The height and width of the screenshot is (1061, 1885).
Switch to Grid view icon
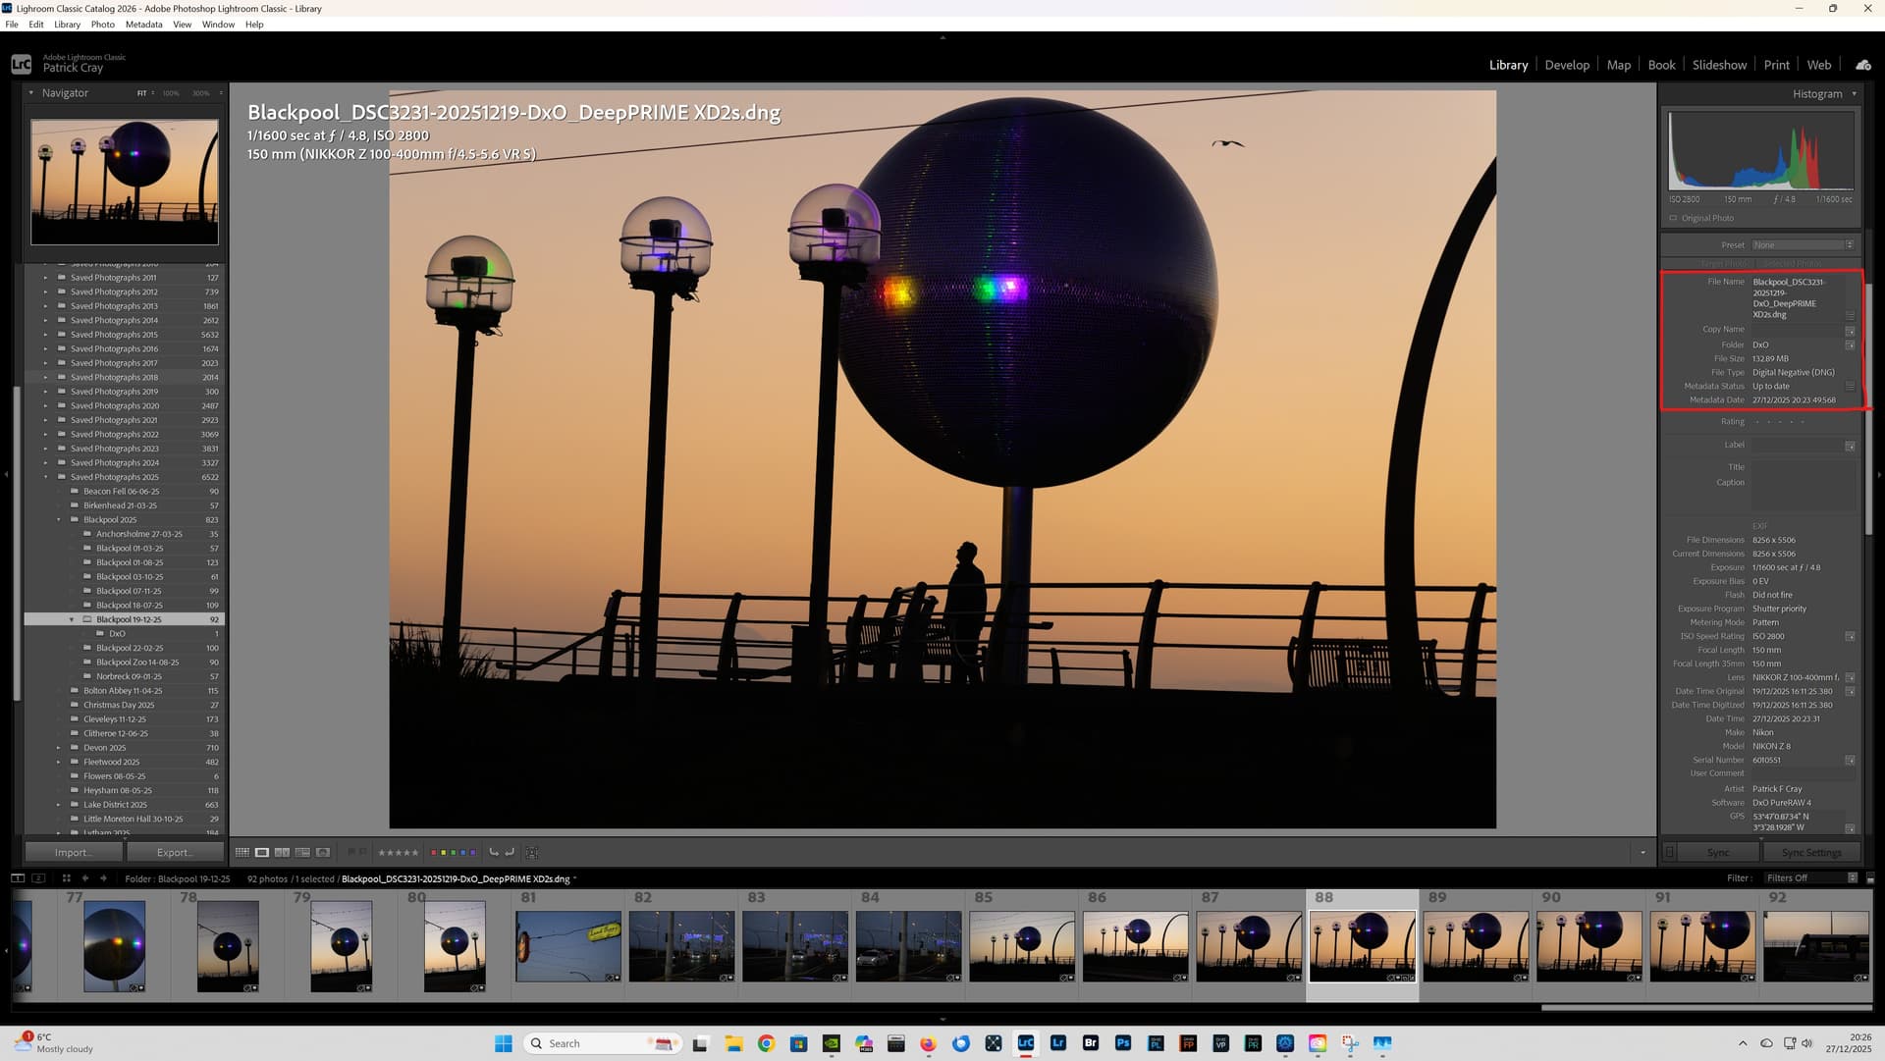point(242,852)
